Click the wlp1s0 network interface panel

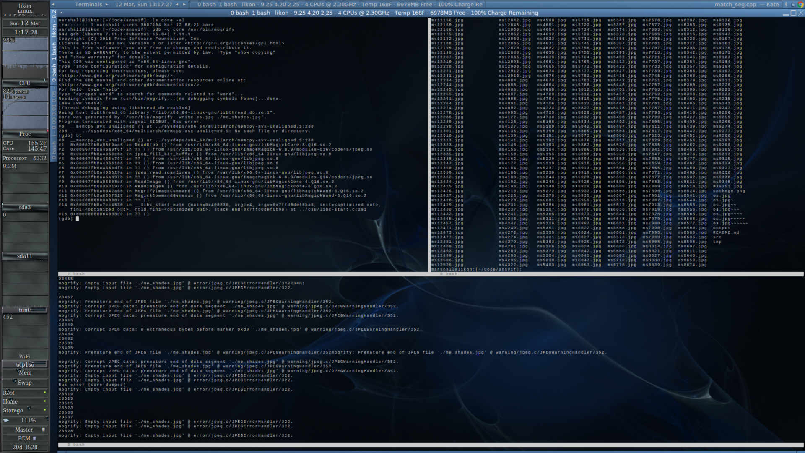coord(25,364)
